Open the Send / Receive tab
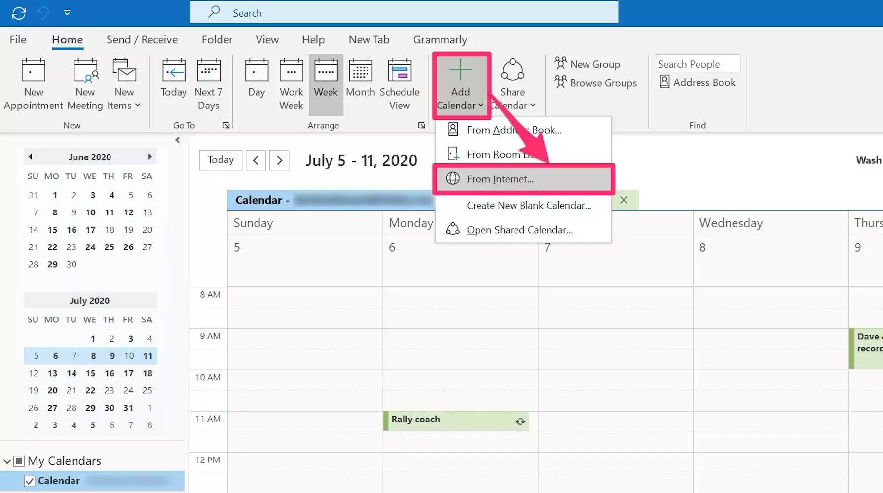The image size is (883, 493). [142, 40]
